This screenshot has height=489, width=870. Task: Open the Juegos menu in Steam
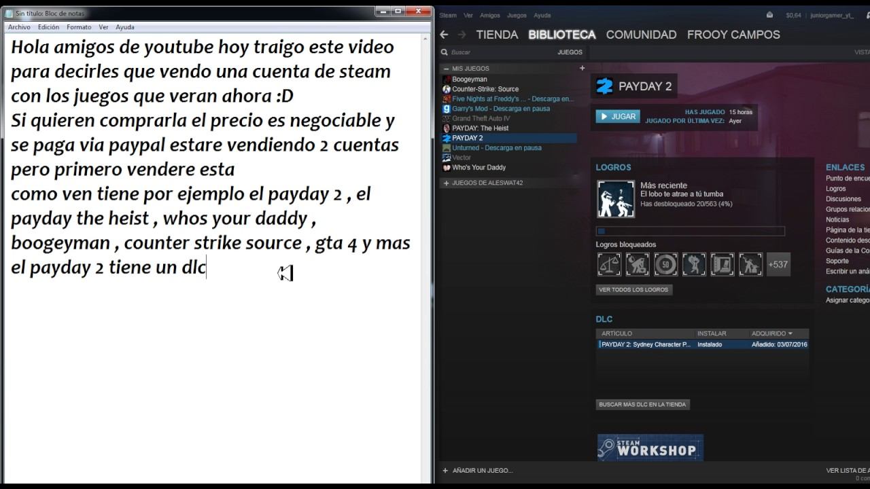click(x=517, y=15)
